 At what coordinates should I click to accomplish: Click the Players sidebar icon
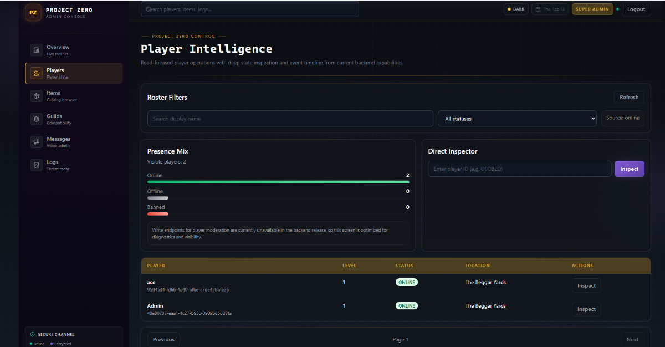[x=36, y=73]
